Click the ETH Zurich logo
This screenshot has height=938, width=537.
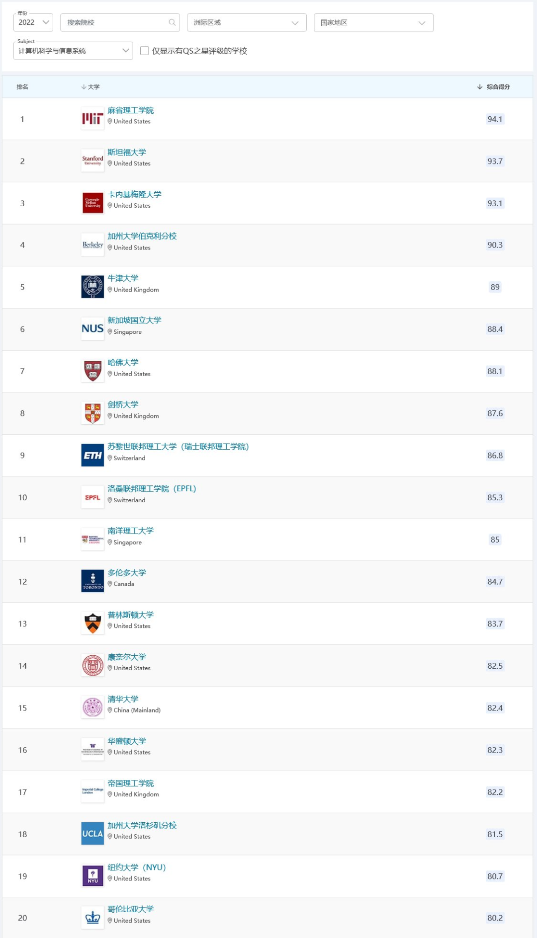click(x=92, y=455)
